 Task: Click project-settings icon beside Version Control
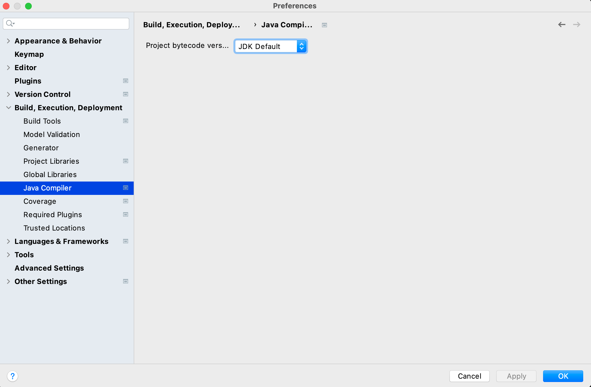click(x=126, y=94)
